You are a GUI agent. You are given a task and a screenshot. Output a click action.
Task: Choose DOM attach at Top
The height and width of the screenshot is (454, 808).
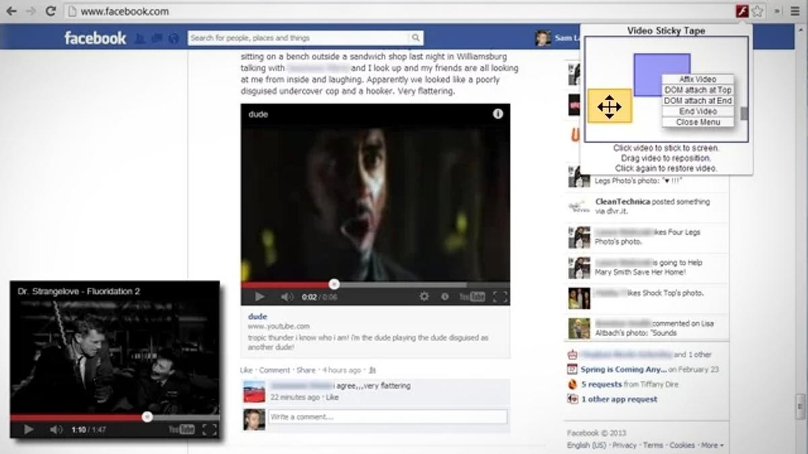tap(698, 90)
